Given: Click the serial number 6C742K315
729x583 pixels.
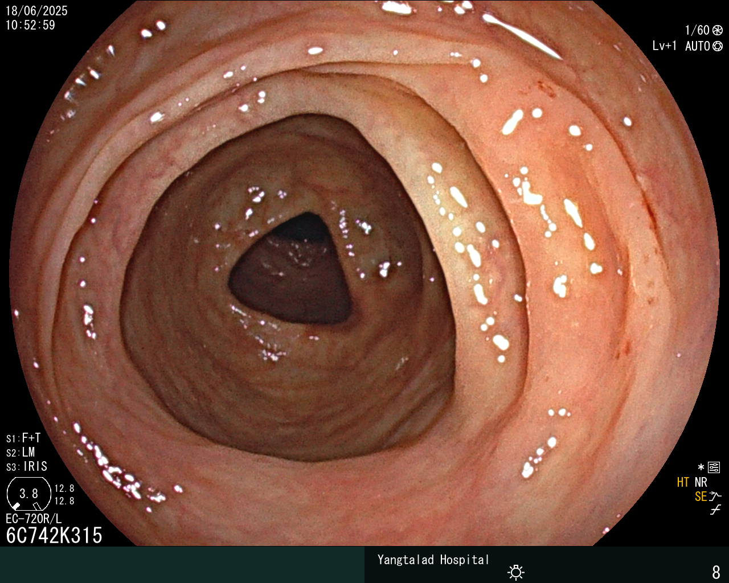Looking at the screenshot, I should pos(54,536).
